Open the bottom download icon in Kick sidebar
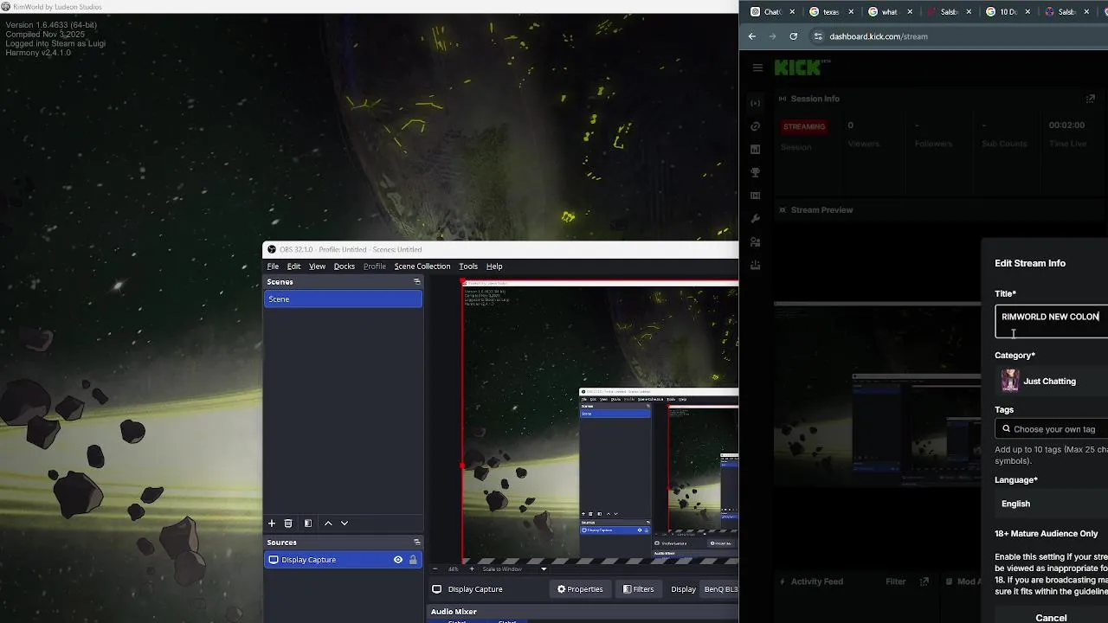The height and width of the screenshot is (623, 1108). (x=756, y=266)
